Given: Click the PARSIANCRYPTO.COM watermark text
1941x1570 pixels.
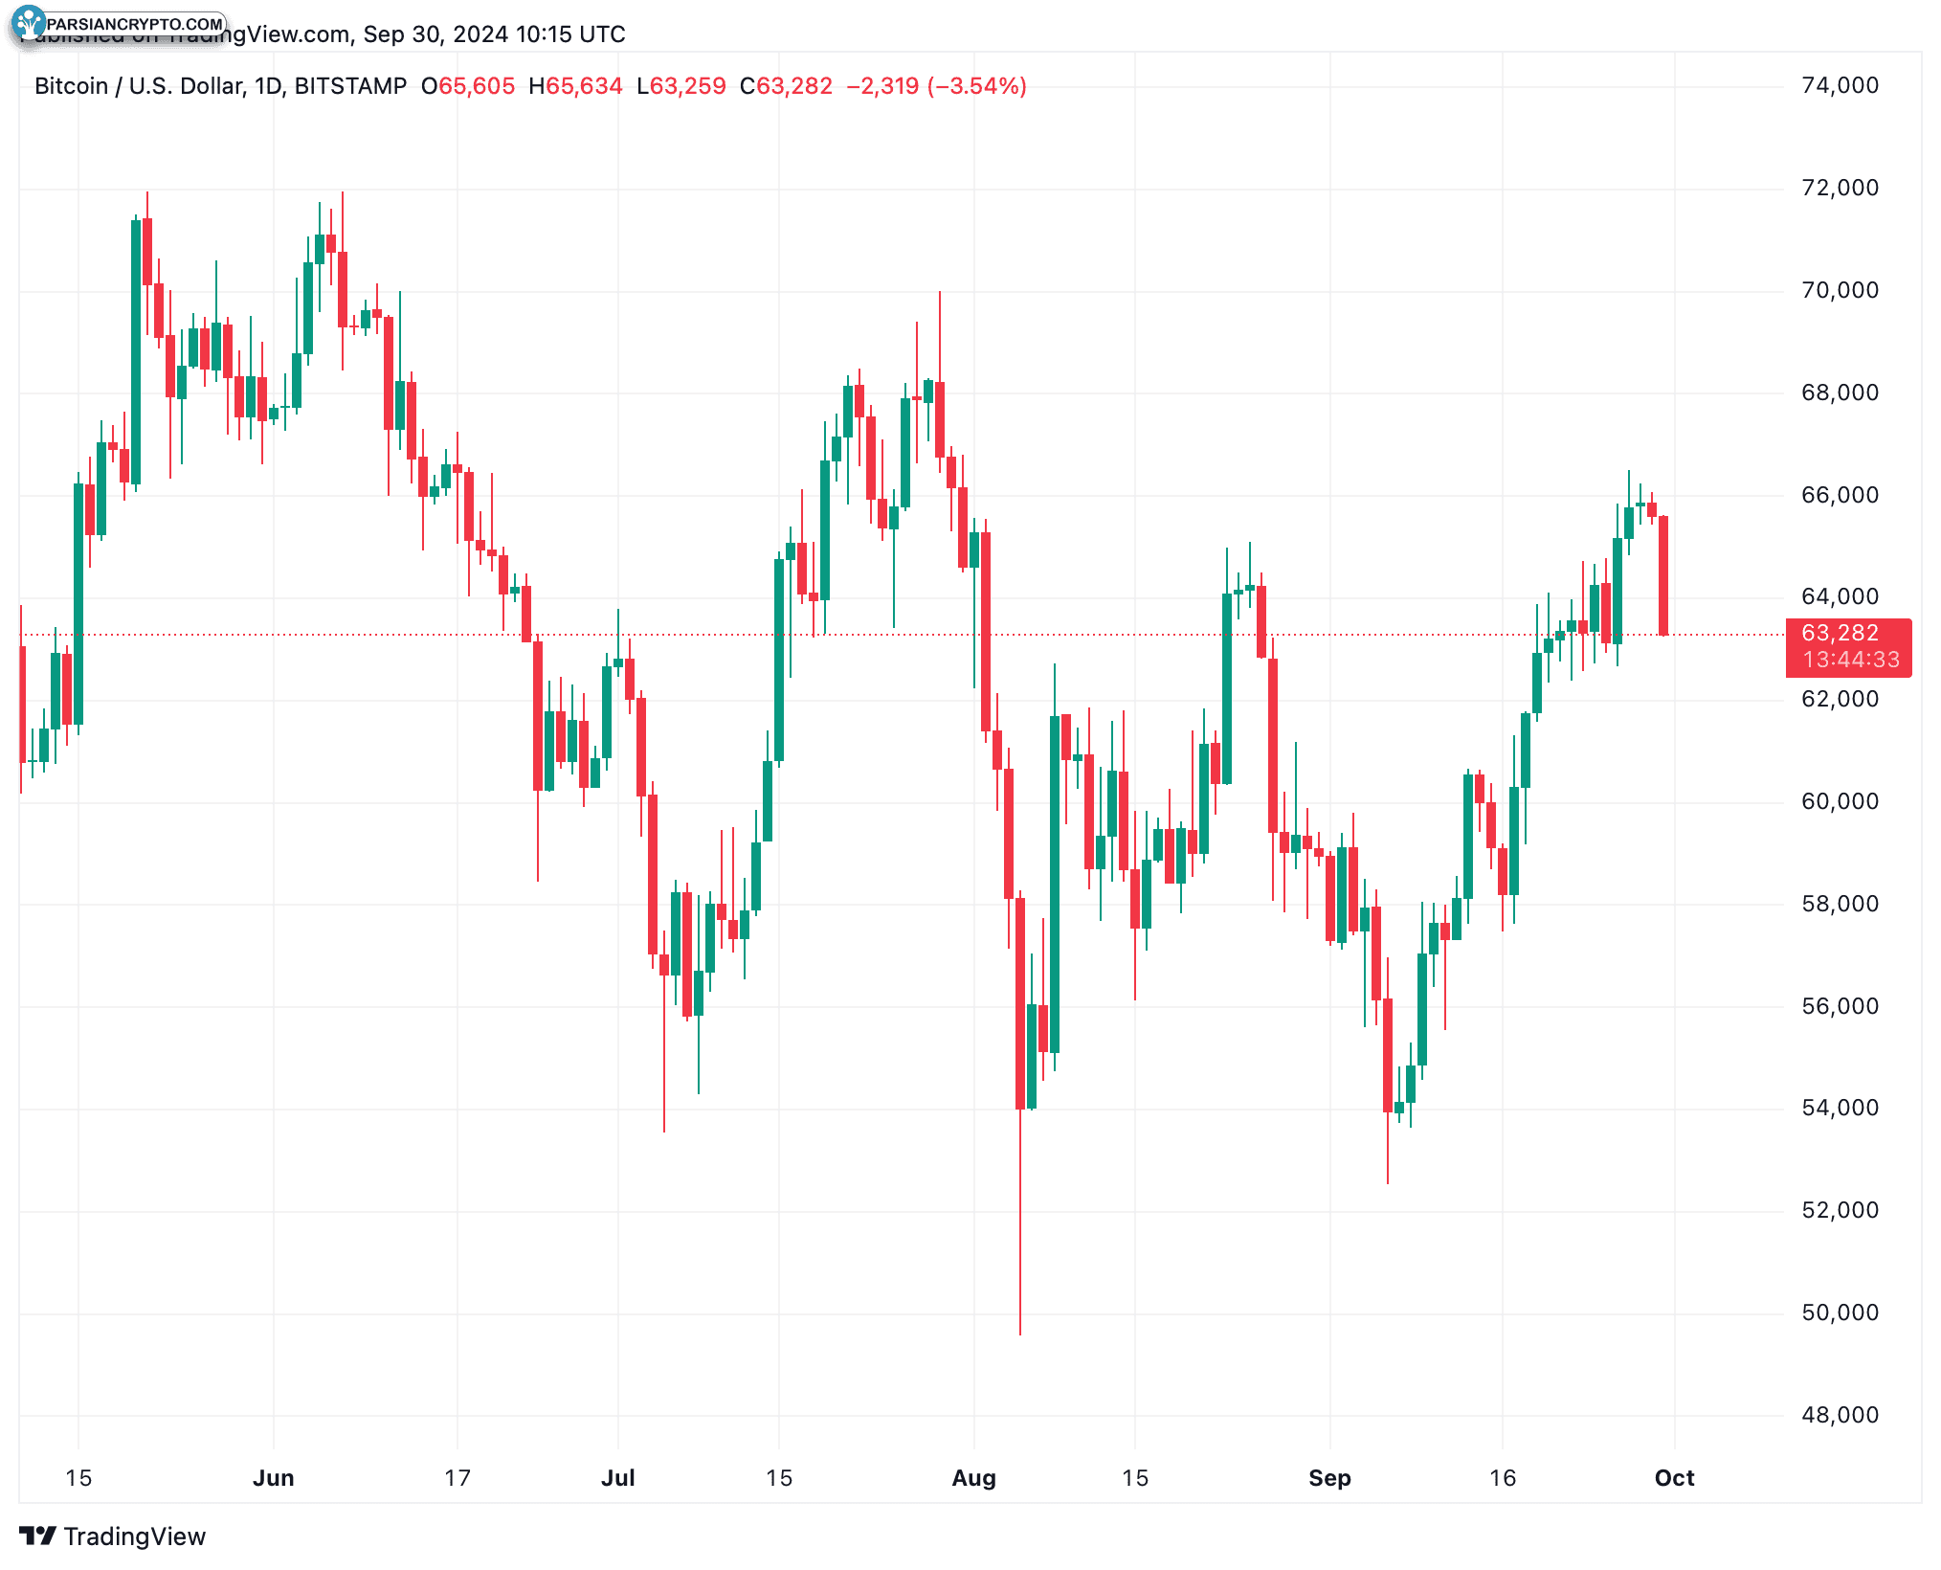Looking at the screenshot, I should point(135,24).
